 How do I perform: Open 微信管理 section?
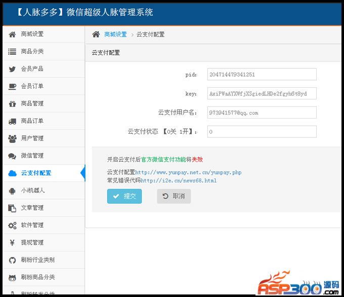point(44,156)
